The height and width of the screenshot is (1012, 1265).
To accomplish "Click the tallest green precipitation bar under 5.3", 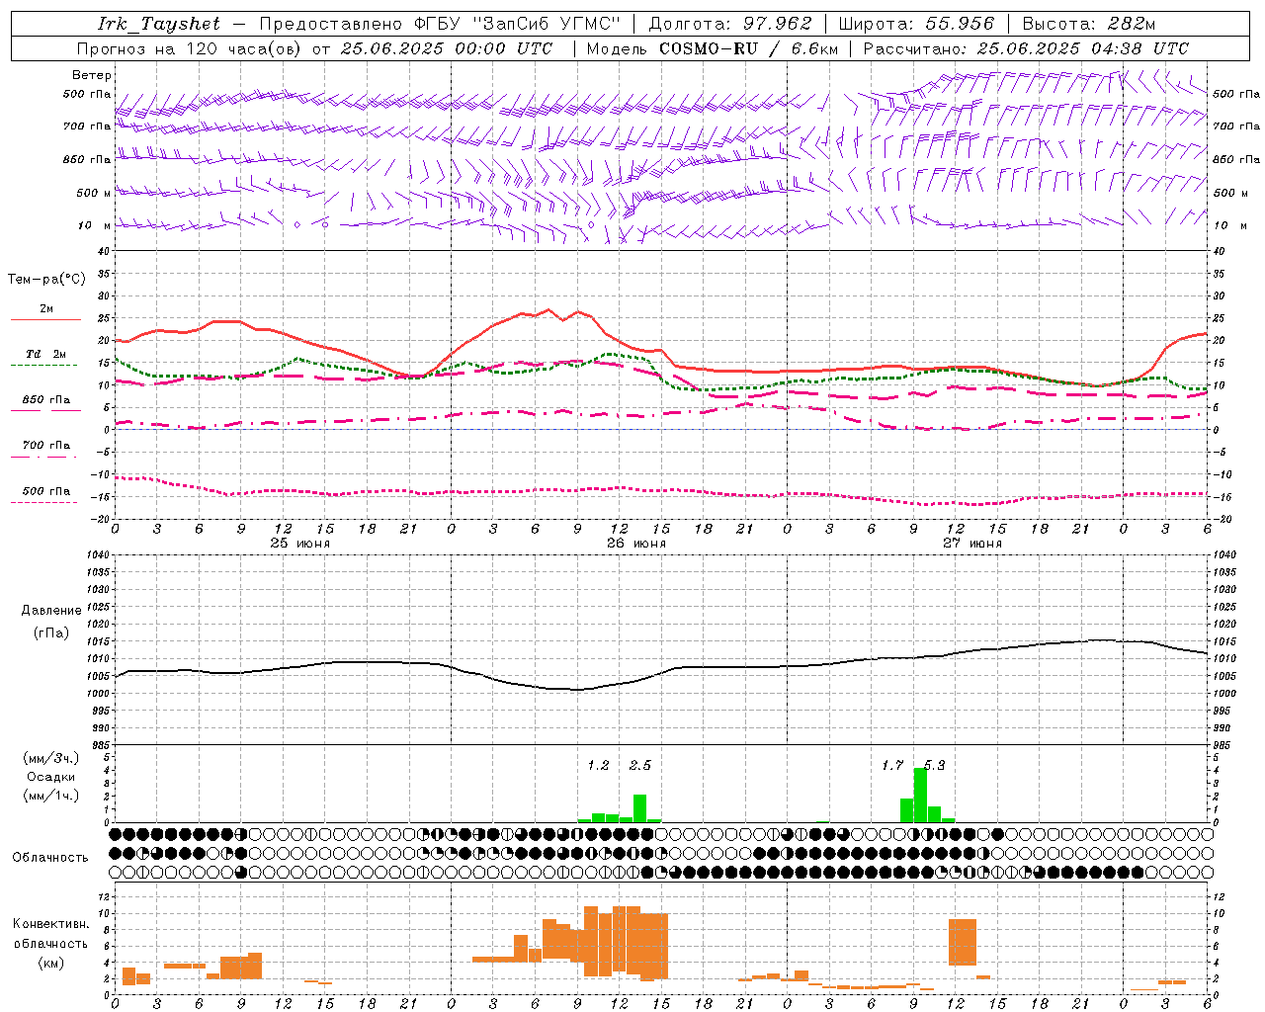I will pyautogui.click(x=920, y=795).
